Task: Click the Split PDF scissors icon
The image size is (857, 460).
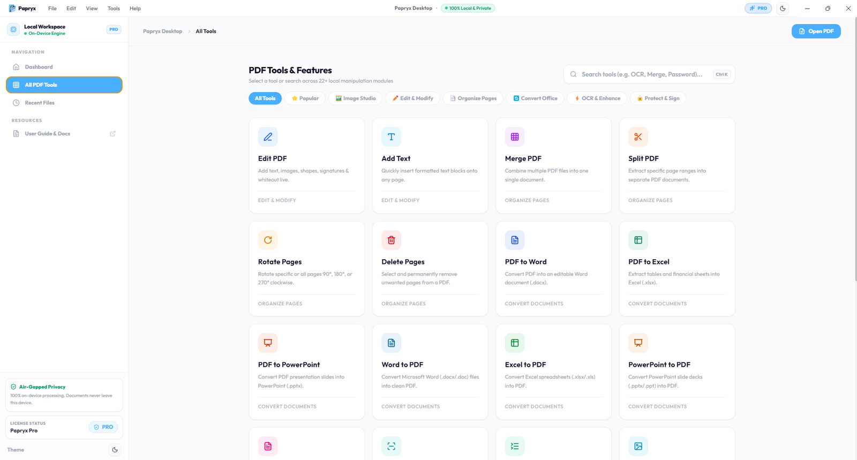Action: coord(638,137)
